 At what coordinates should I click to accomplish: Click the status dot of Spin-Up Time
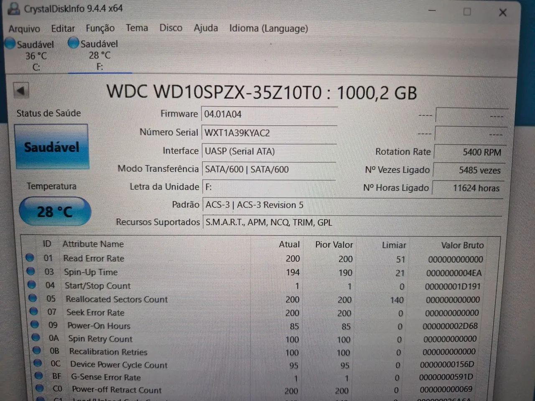31,271
